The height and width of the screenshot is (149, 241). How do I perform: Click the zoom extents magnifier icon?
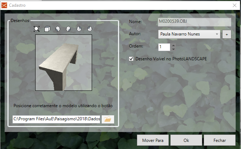coord(37,29)
